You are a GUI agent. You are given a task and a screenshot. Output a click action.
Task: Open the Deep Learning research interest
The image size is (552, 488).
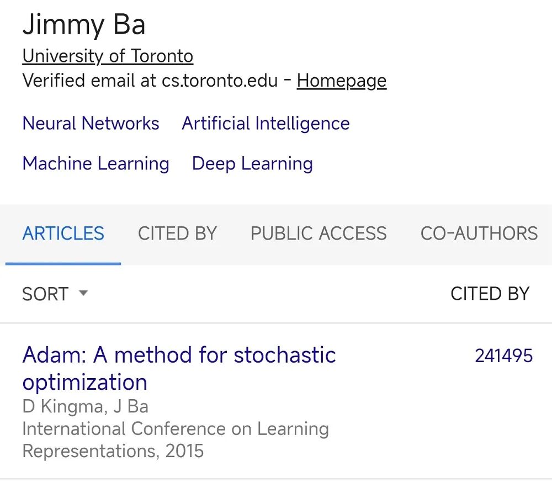(x=252, y=163)
